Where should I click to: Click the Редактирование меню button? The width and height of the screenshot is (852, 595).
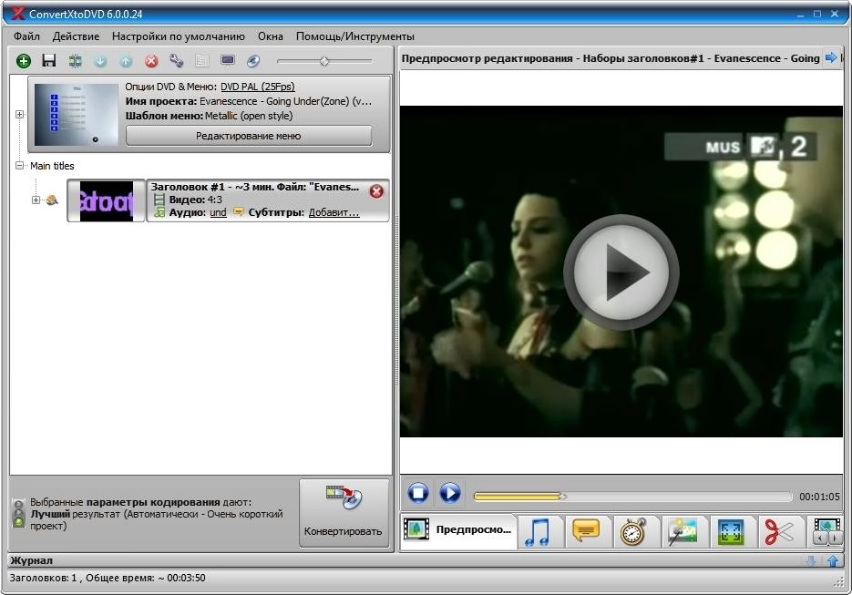coord(249,136)
